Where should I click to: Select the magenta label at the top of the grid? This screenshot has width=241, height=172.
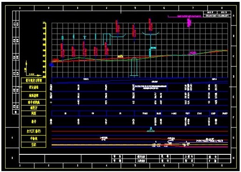point(189,23)
